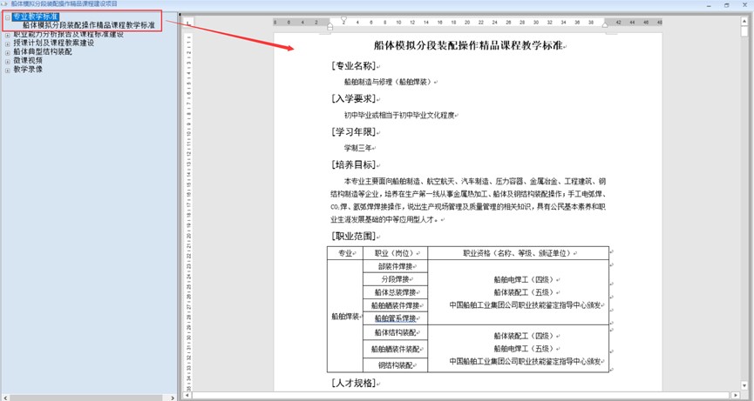754x401 pixels.
Task: Expand the 教学录像 tree node
Action: point(8,70)
